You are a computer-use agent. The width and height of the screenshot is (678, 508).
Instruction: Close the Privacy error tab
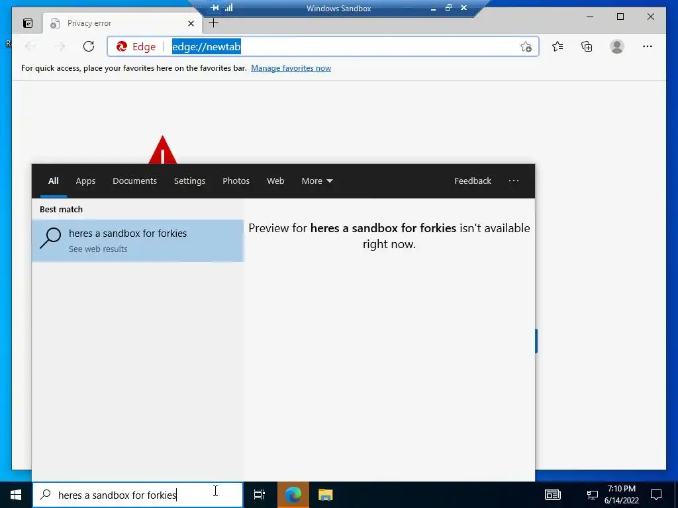click(x=191, y=23)
